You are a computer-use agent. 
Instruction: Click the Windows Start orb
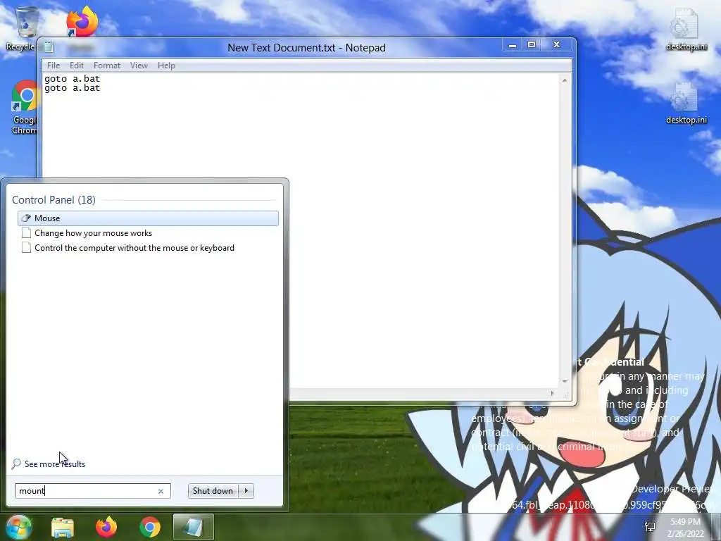(x=18, y=527)
